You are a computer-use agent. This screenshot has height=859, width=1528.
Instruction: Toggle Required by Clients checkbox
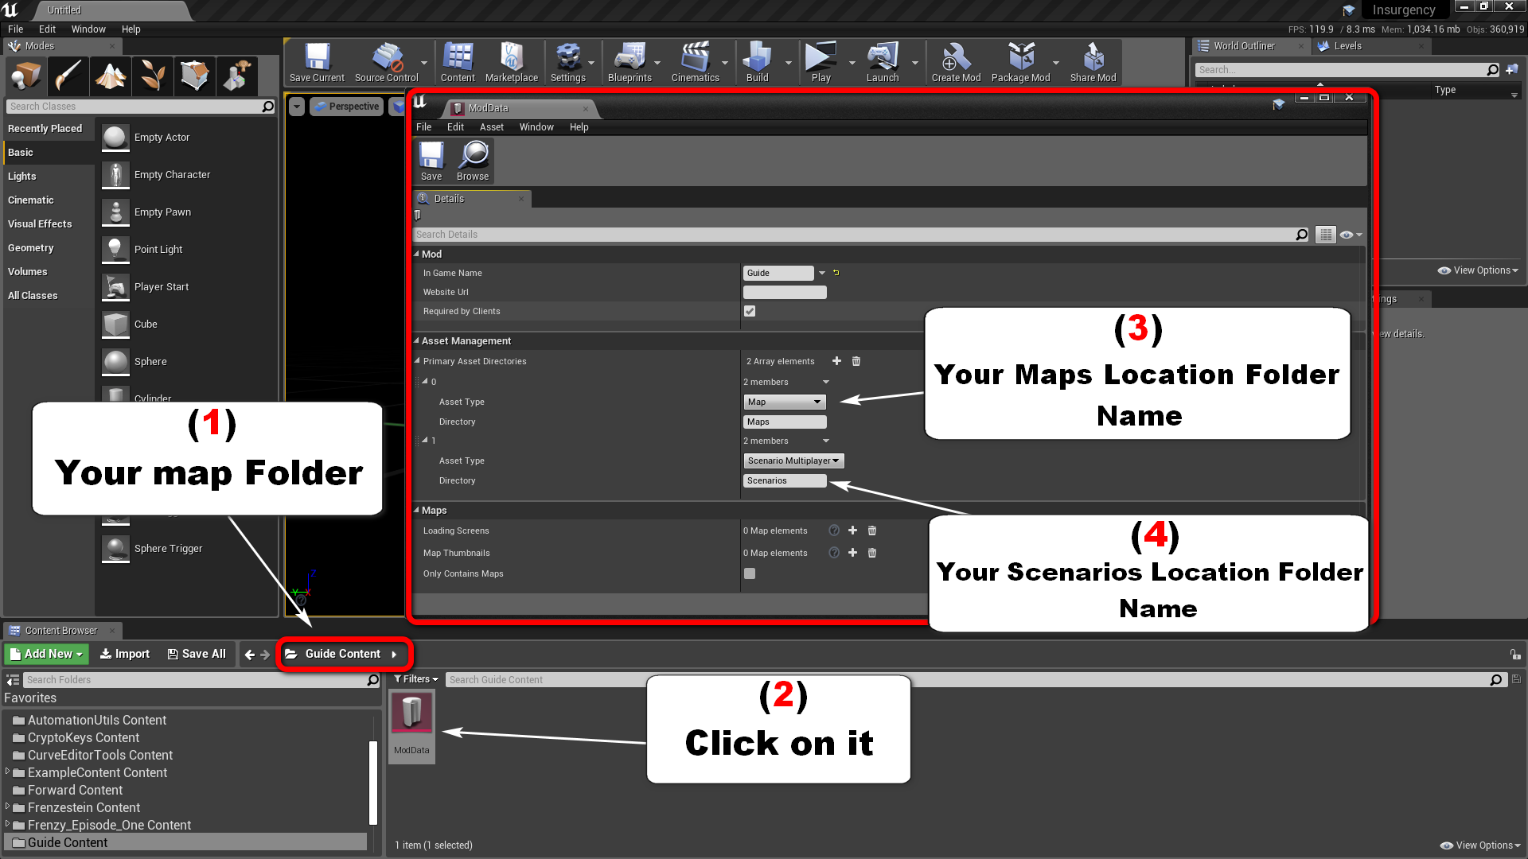click(x=750, y=311)
